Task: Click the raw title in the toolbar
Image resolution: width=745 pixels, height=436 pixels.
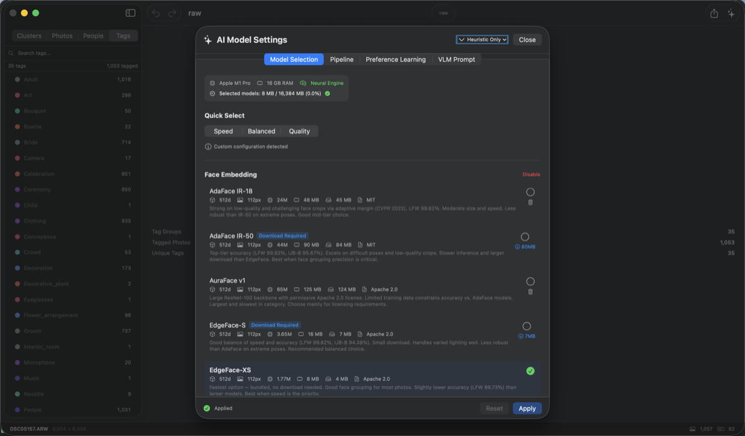Action: pyautogui.click(x=194, y=13)
